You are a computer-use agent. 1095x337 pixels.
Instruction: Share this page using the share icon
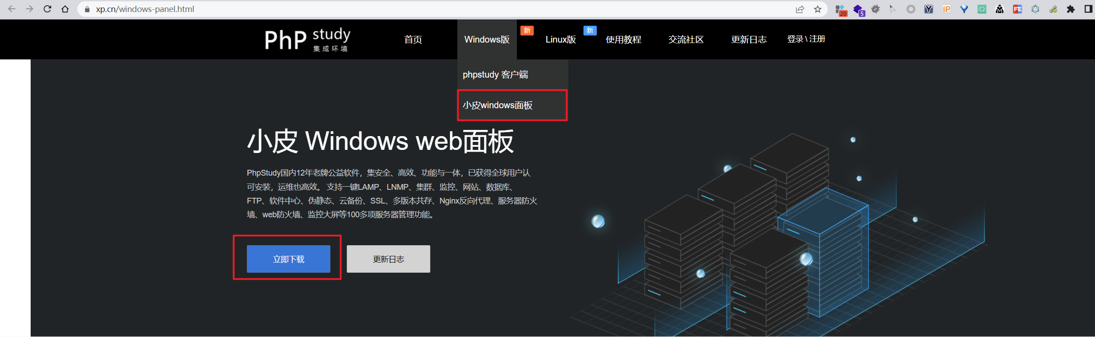800,9
